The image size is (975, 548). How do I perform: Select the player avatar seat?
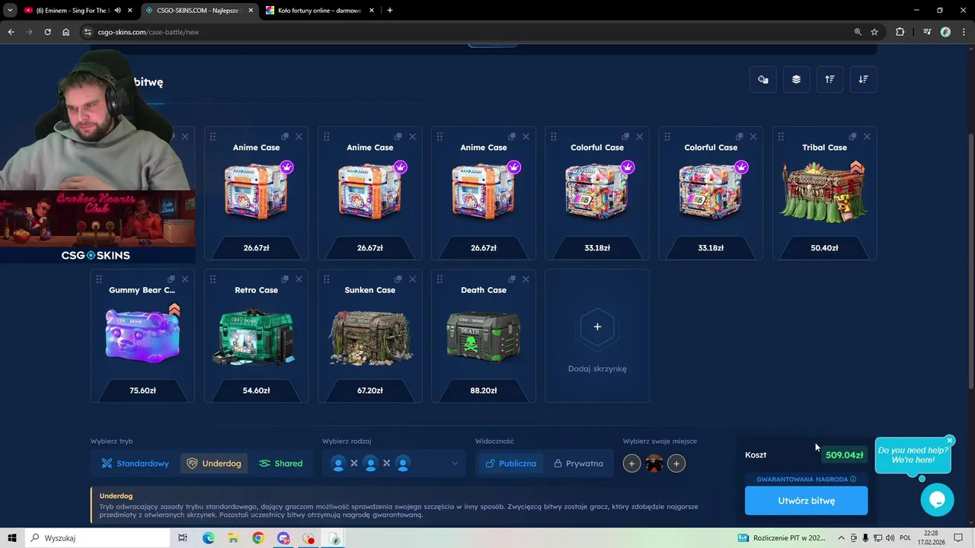pyautogui.click(x=654, y=463)
